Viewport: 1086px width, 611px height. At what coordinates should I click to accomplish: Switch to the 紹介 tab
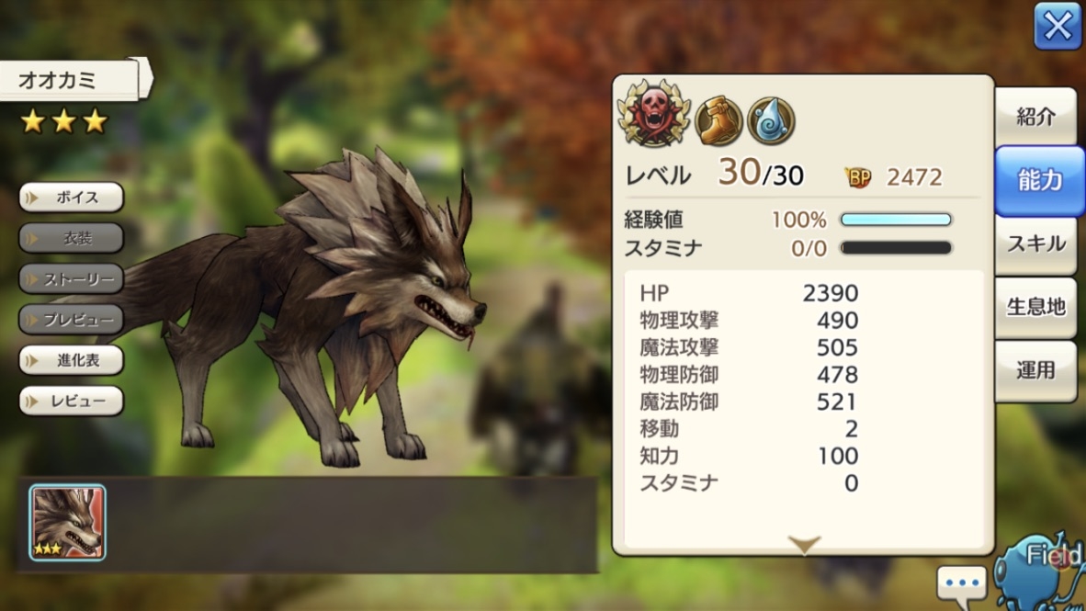pos(1036,117)
